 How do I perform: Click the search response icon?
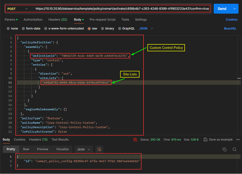234,149
